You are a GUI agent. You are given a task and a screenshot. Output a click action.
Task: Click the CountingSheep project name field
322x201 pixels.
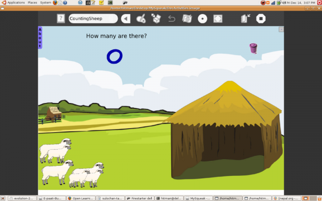93,19
